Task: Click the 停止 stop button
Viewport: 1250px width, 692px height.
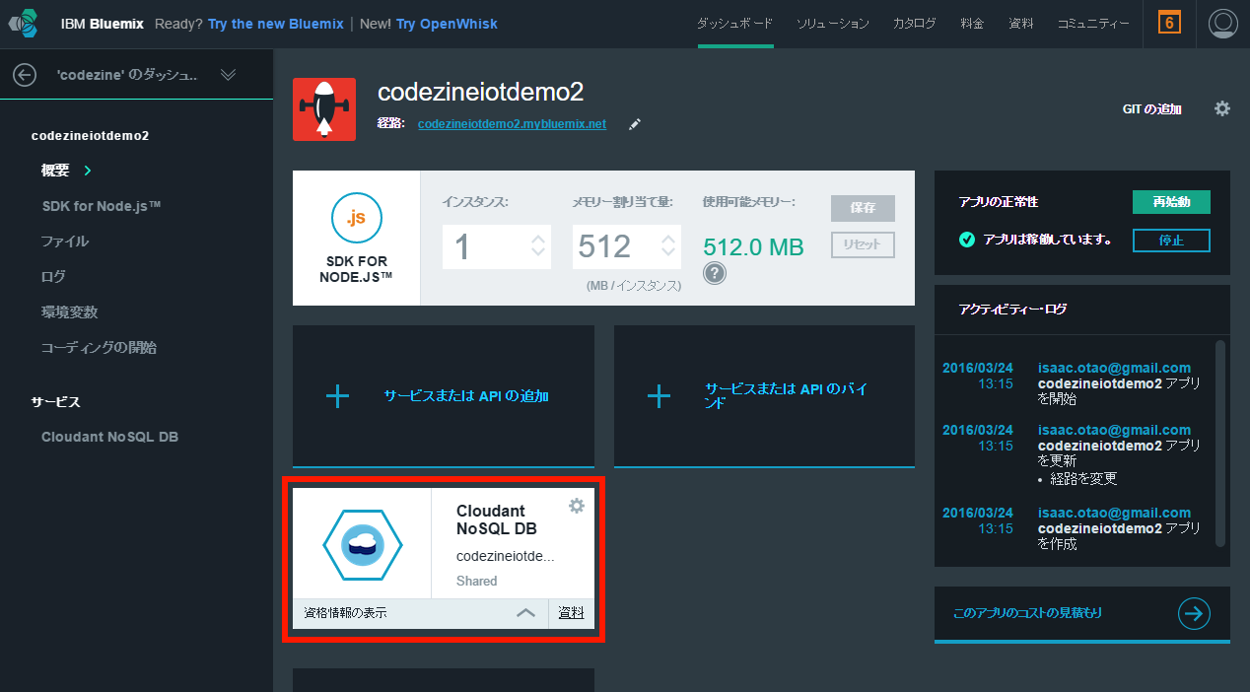Action: [1171, 240]
